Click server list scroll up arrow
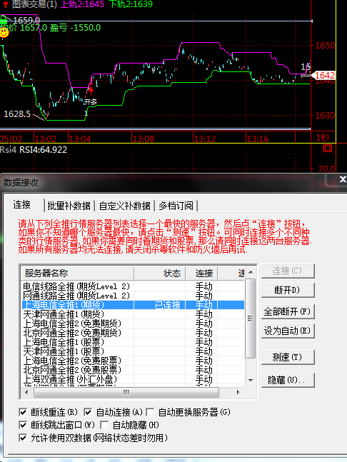The height and width of the screenshot is (462, 347). (251, 272)
